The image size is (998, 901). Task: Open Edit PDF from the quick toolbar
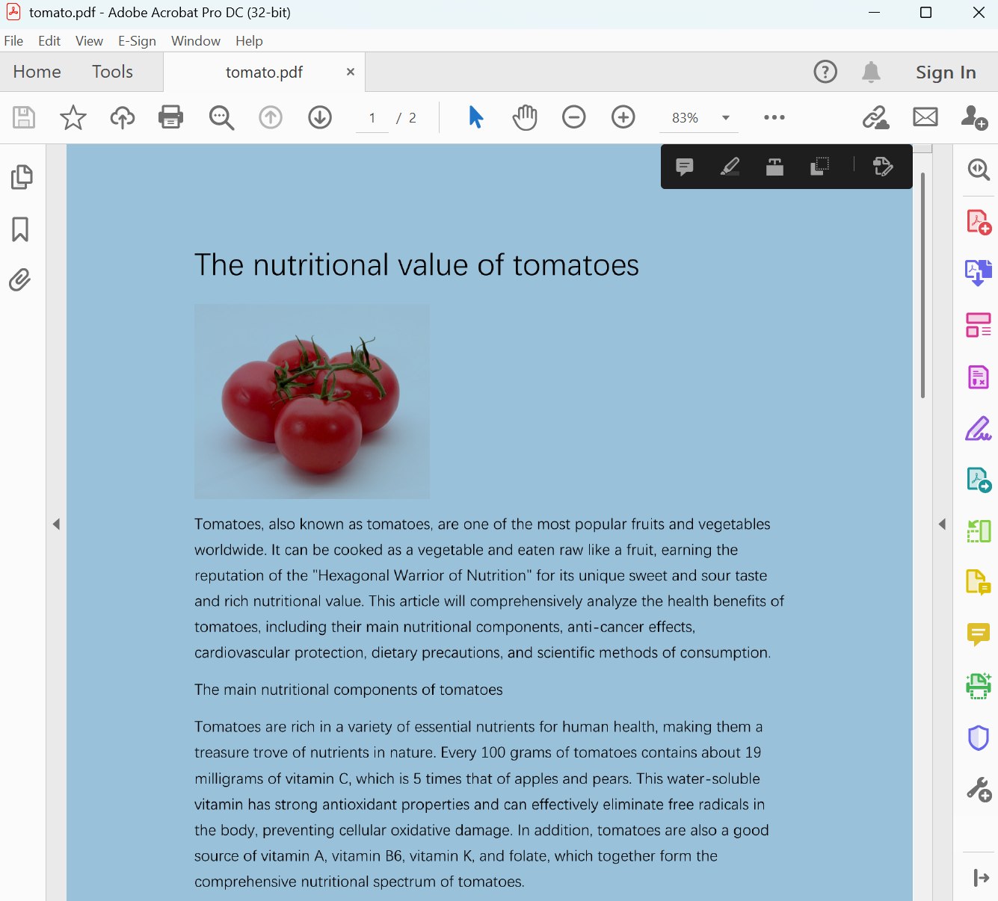pos(882,167)
